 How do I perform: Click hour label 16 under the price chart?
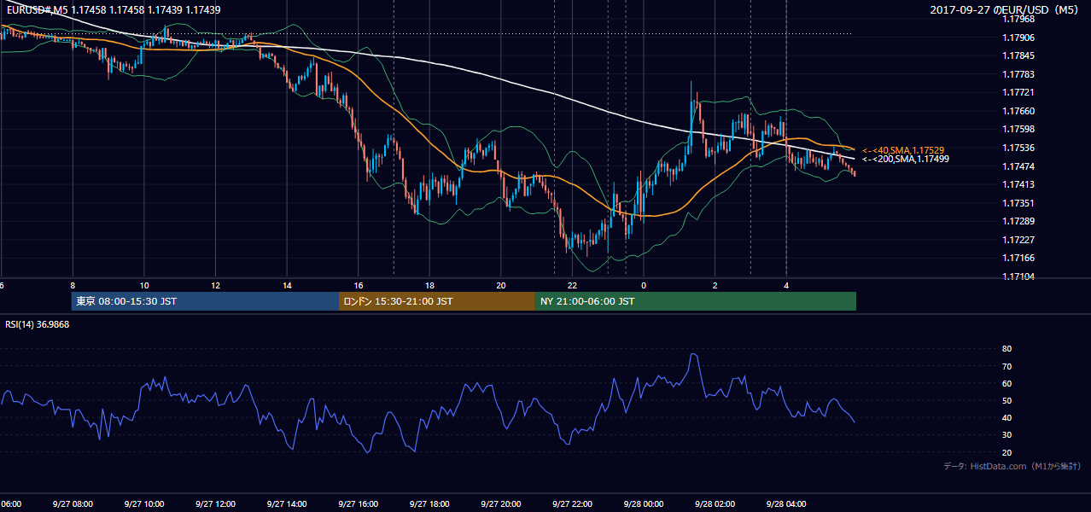click(x=358, y=285)
